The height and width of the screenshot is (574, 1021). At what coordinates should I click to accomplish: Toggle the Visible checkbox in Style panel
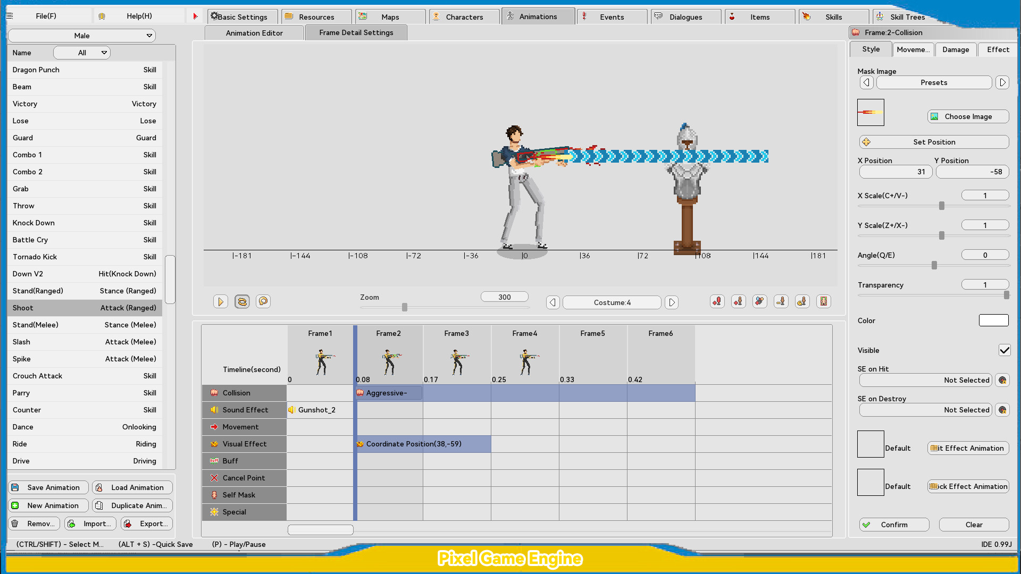[1004, 350]
